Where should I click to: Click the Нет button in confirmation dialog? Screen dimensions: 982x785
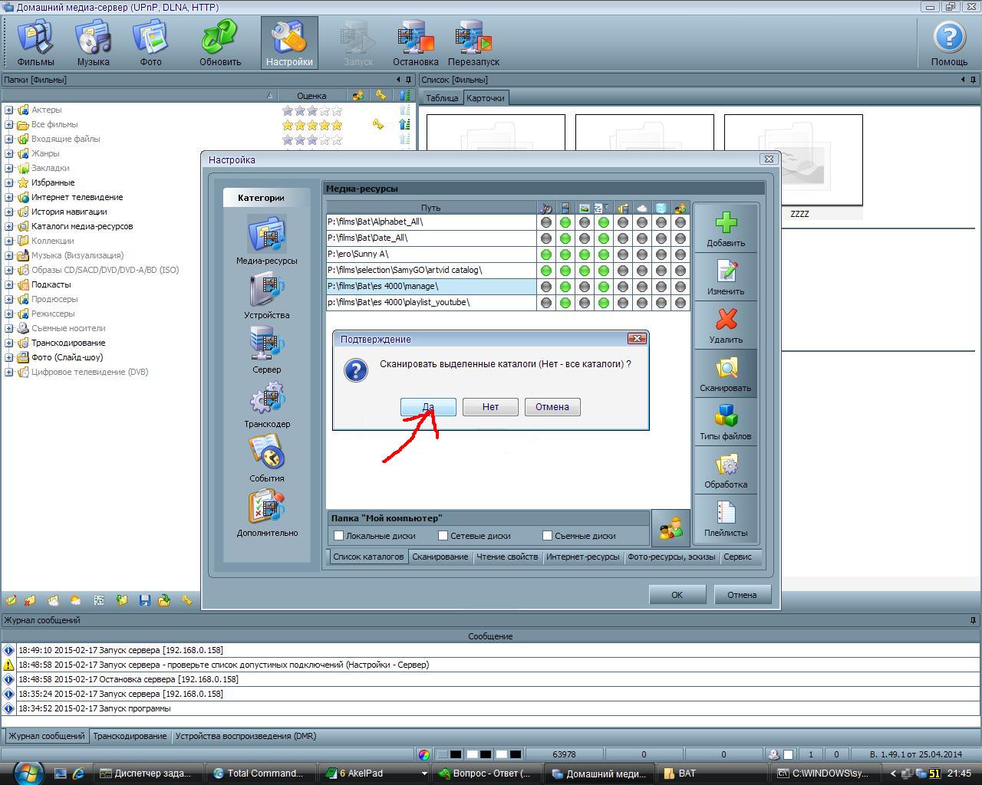(x=490, y=407)
